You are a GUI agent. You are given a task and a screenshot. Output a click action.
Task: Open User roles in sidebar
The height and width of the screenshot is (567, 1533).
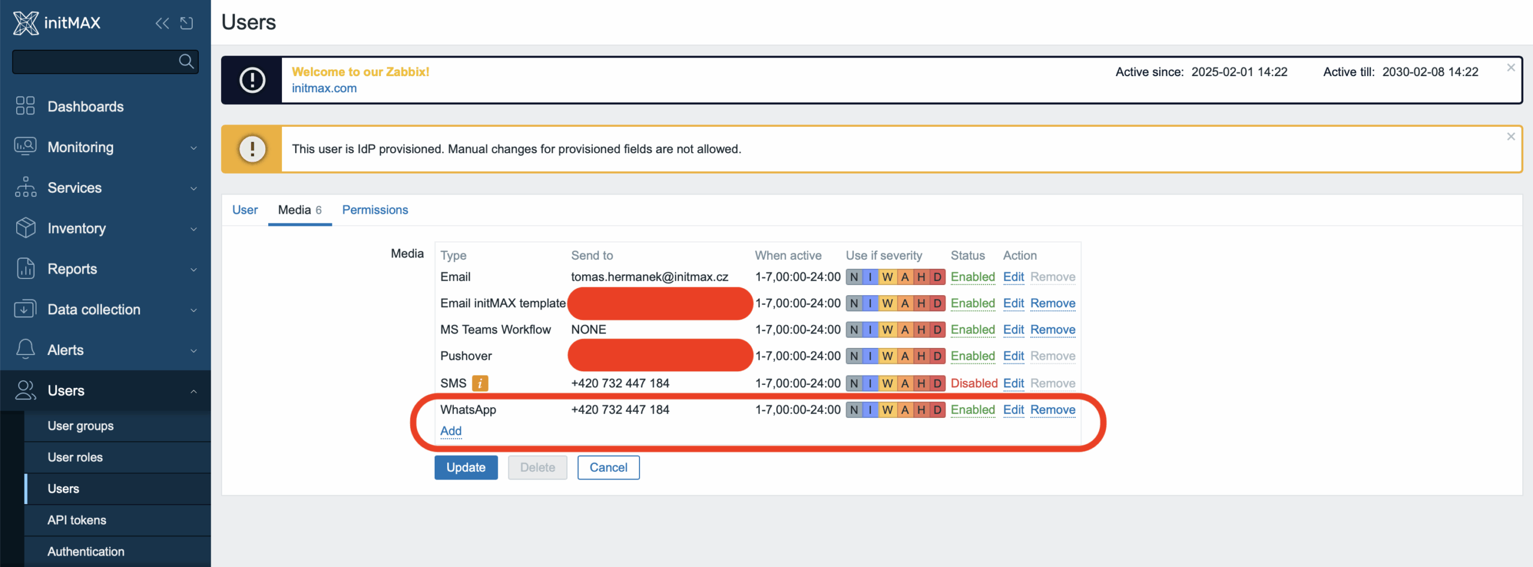pyautogui.click(x=117, y=457)
